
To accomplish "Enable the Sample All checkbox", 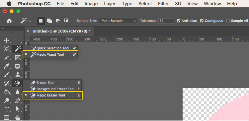I will tap(228, 21).
